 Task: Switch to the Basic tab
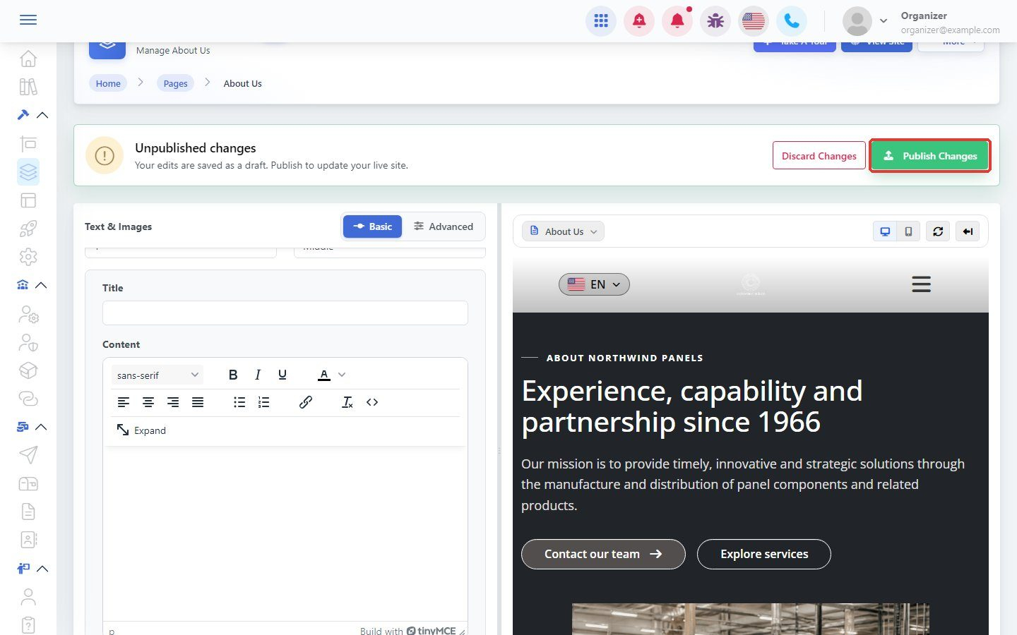372,226
